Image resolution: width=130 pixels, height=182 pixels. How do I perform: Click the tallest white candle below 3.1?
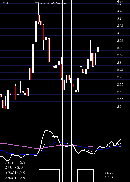[33, 58]
